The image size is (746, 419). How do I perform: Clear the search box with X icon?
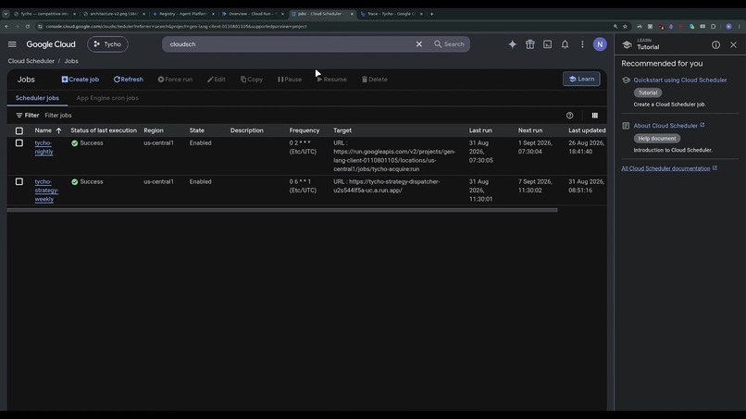[419, 44]
